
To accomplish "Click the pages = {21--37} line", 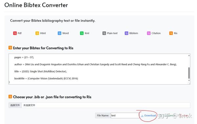I will 24,57.
